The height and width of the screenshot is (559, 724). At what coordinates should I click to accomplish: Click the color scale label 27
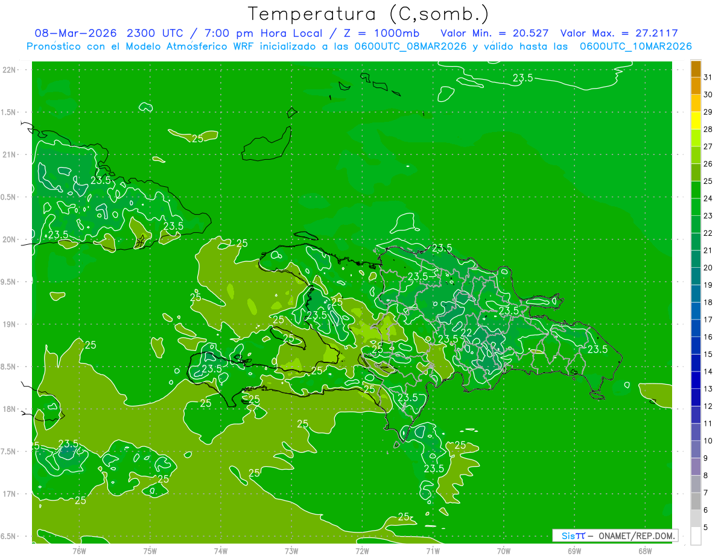pyautogui.click(x=708, y=147)
